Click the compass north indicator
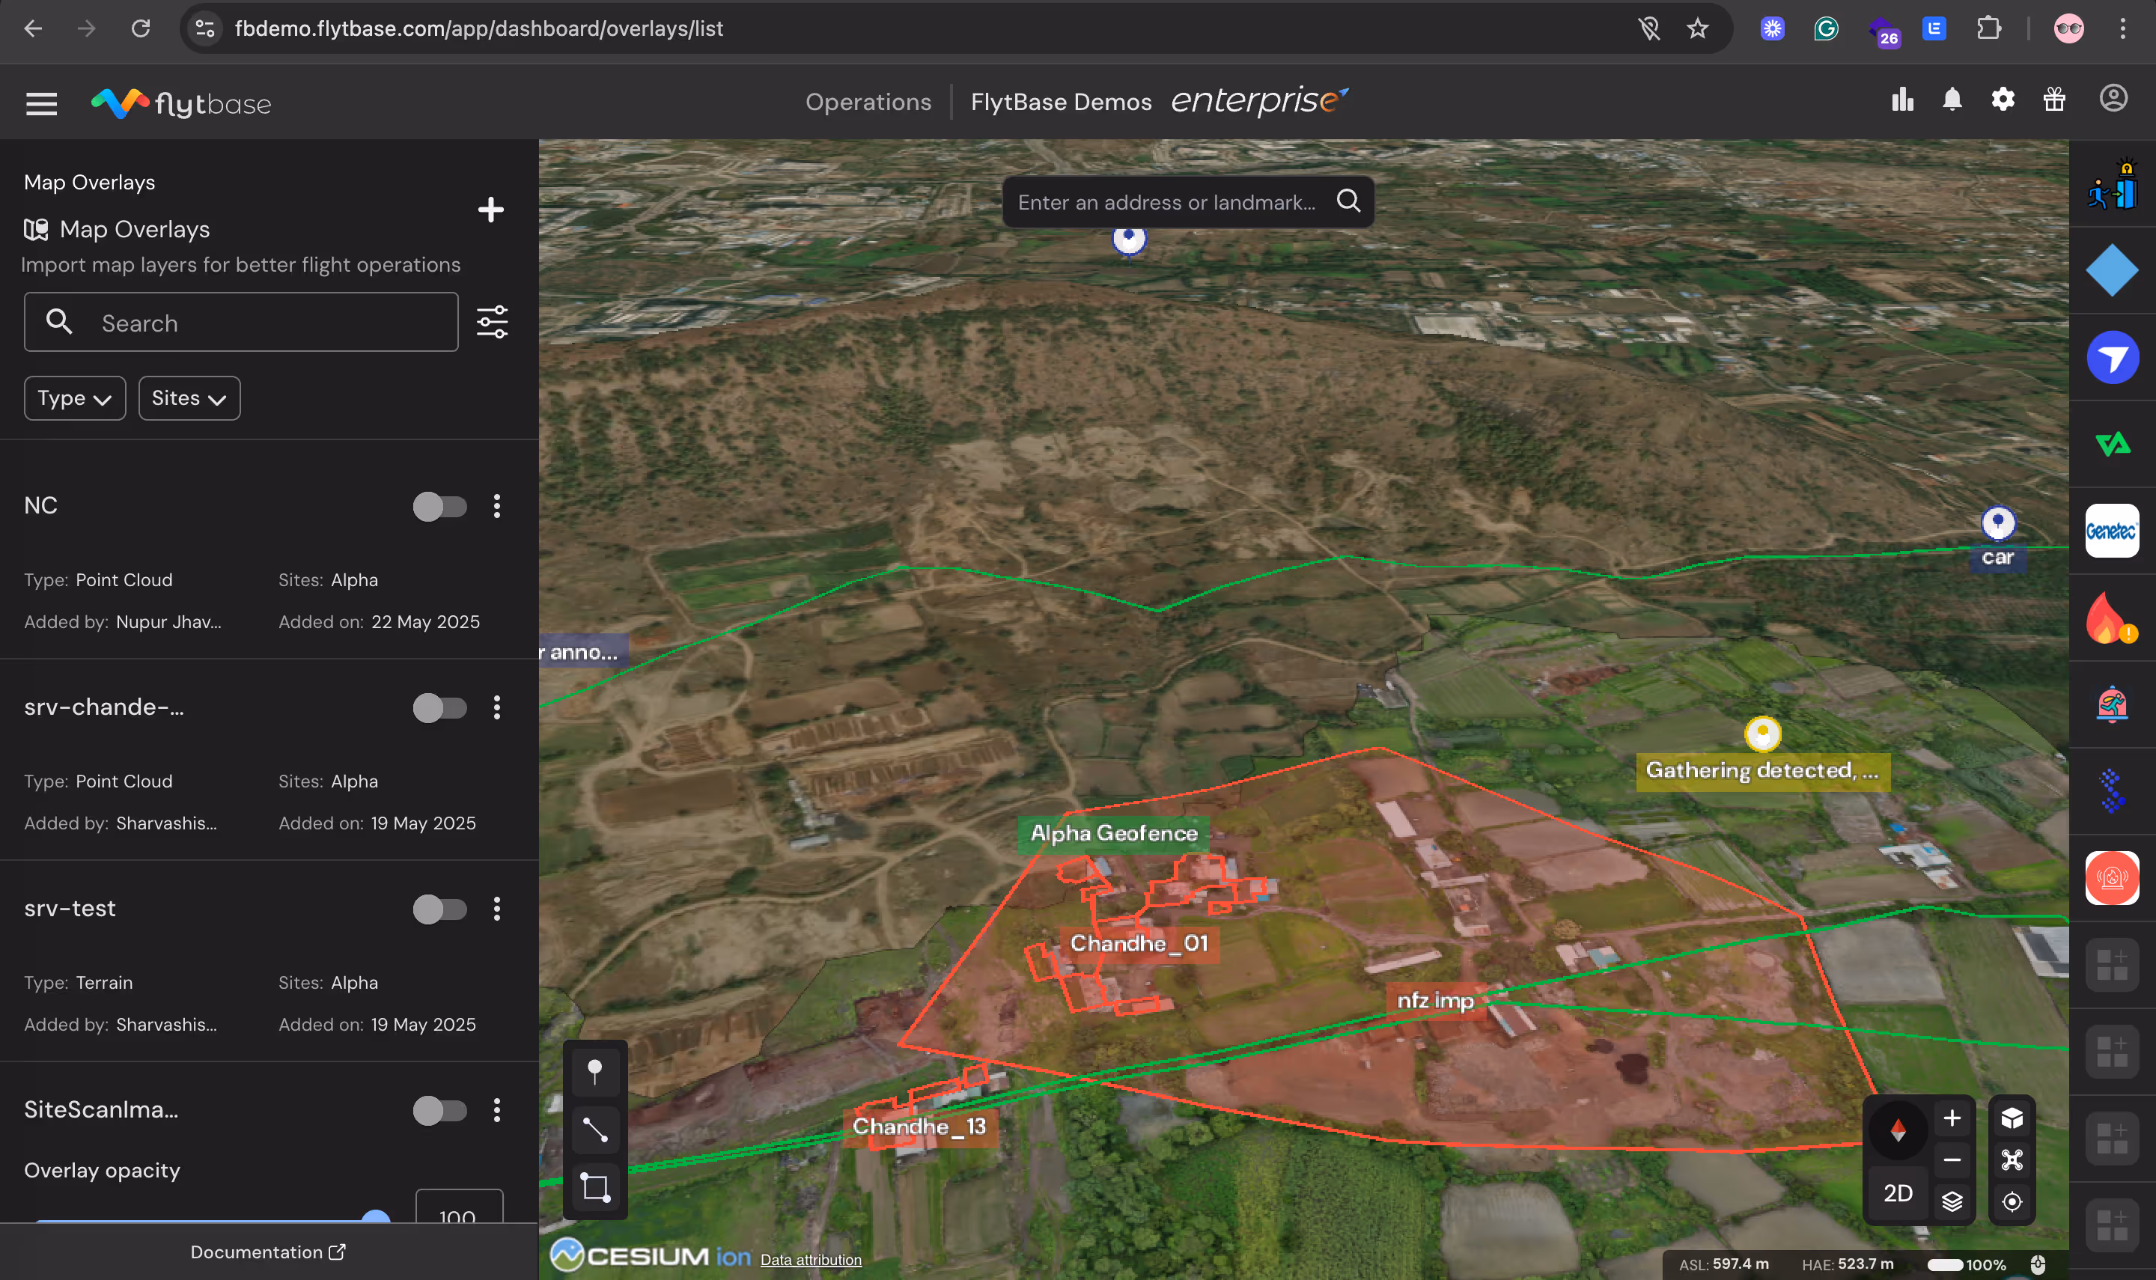The height and width of the screenshot is (1280, 2156). pos(1897,1129)
